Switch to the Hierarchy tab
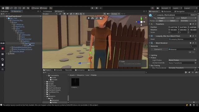The image size is (199, 112). point(16,12)
